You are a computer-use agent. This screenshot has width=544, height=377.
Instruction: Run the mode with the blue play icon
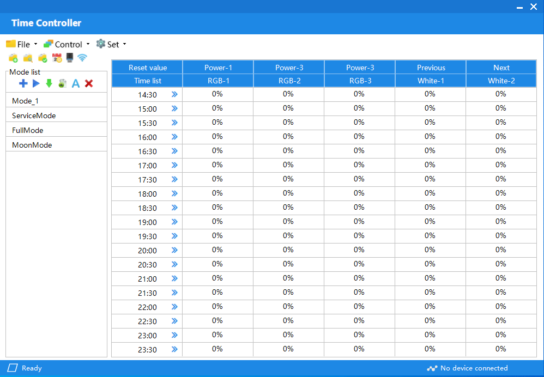tap(36, 83)
